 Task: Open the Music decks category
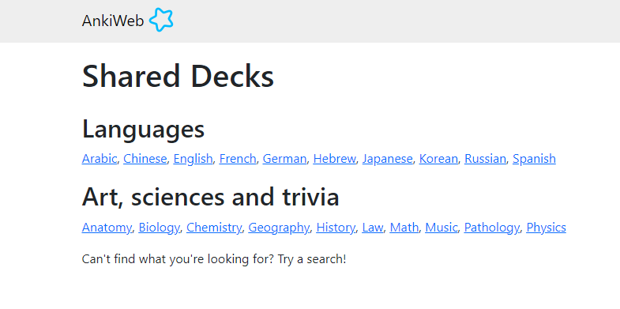point(442,228)
